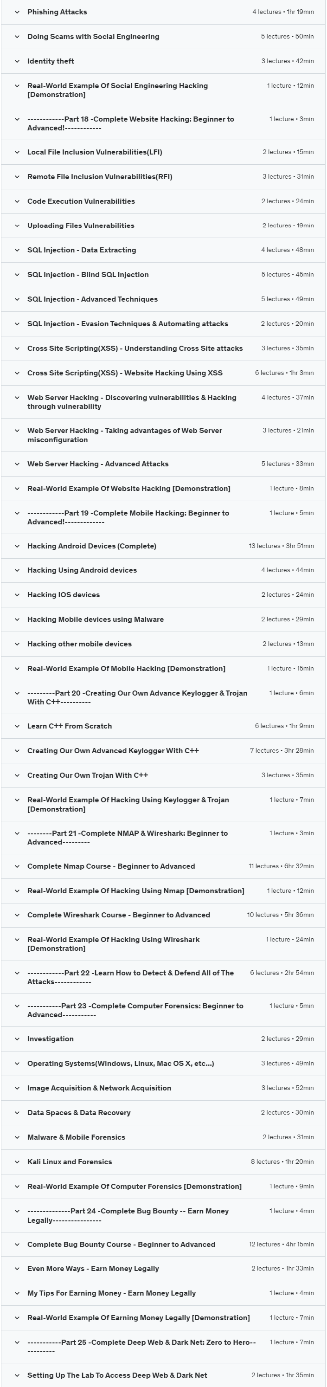The width and height of the screenshot is (327, 1387).
Task: Open Creating Our Own Advanced Keylogger section
Action: 113,750
